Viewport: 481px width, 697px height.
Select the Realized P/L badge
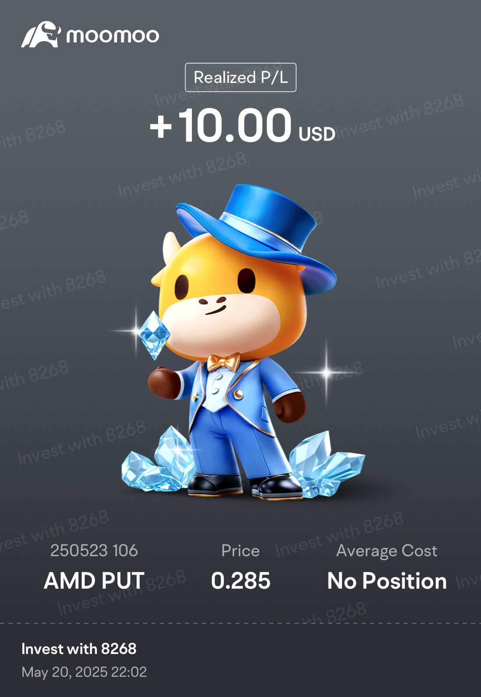tap(240, 77)
